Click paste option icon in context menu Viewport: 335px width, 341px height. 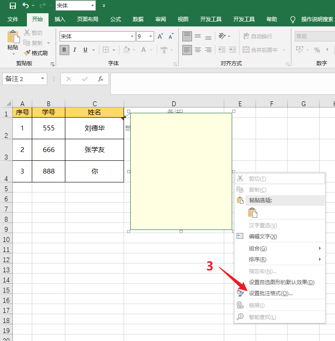pos(252,212)
